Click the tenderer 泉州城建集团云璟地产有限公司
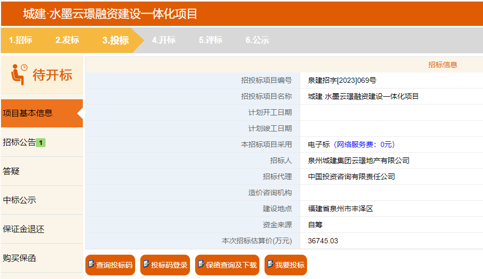This screenshot has width=483, height=279. pos(359,160)
